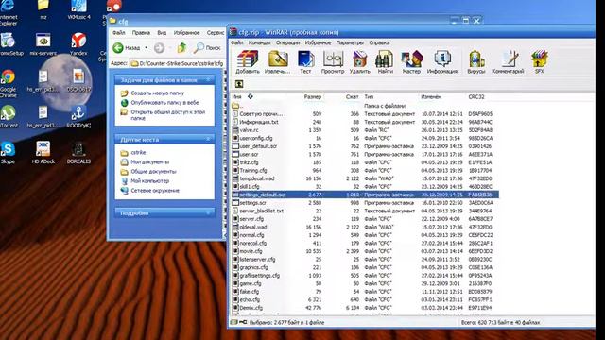Go to the cstrike folder link
The width and height of the screenshot is (605, 340).
coord(138,152)
